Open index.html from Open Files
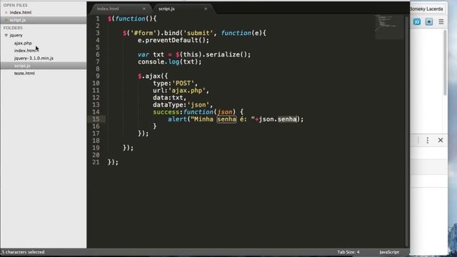 21,13
